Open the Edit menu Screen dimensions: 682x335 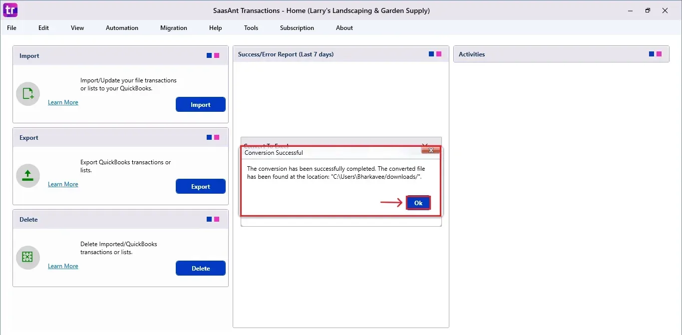pos(43,28)
